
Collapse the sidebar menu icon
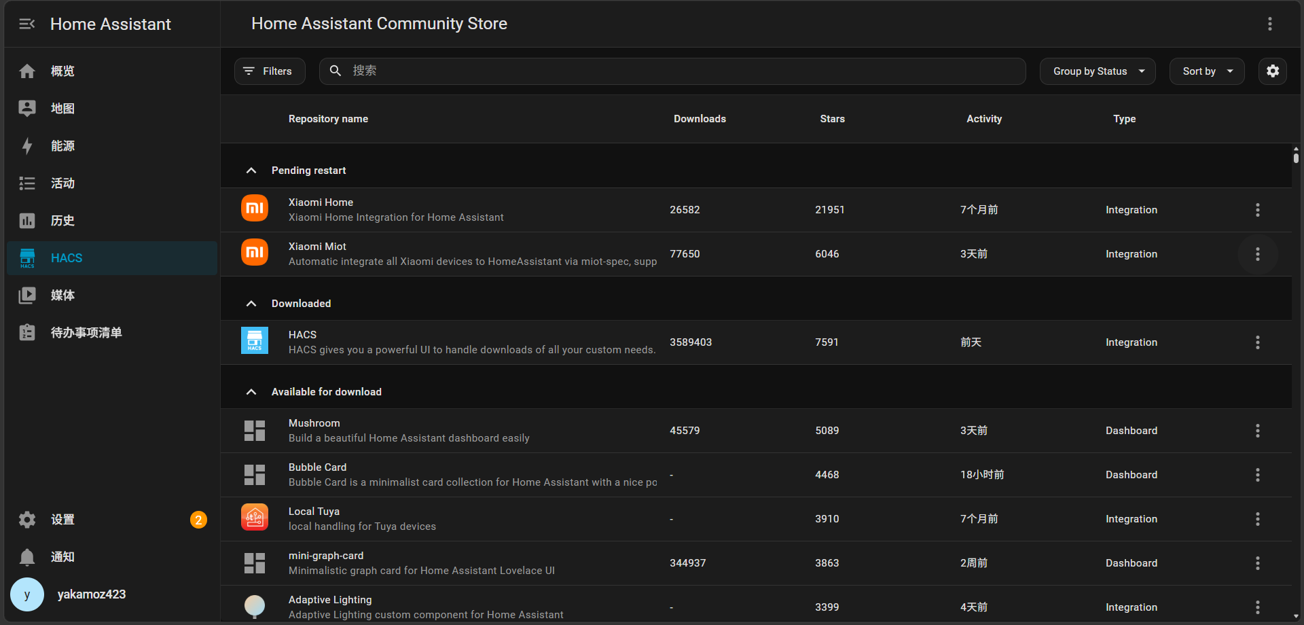[x=27, y=24]
